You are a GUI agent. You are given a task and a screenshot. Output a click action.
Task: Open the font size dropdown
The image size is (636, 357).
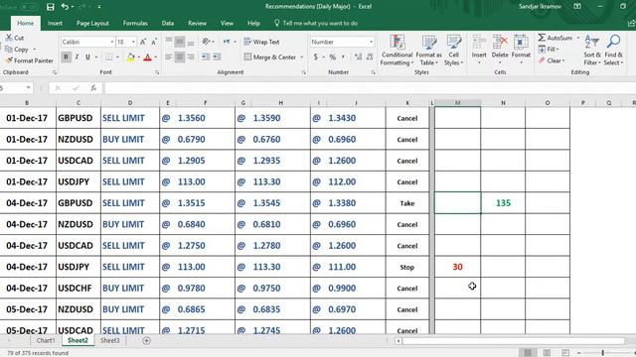tap(133, 42)
